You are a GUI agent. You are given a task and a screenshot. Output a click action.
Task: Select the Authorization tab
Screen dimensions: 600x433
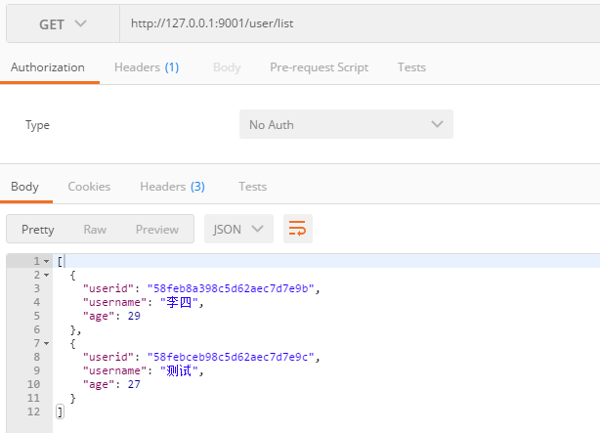[48, 67]
